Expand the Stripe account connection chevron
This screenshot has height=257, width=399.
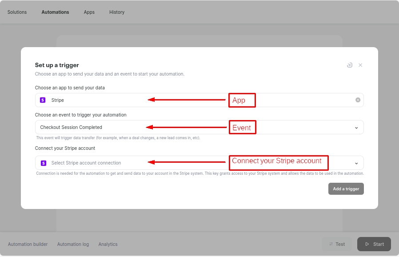click(x=356, y=163)
